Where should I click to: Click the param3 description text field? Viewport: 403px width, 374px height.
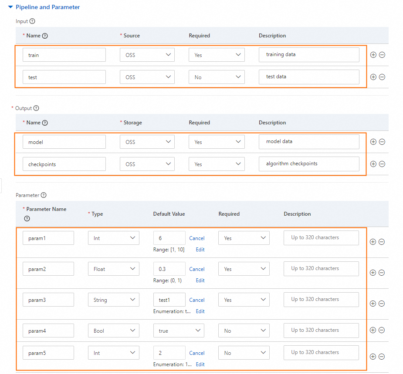(x=321, y=300)
